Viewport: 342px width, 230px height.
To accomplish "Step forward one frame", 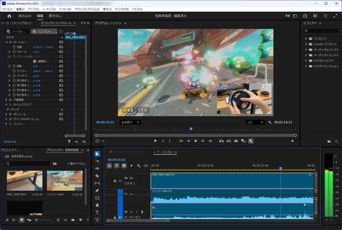I will [x=203, y=141].
